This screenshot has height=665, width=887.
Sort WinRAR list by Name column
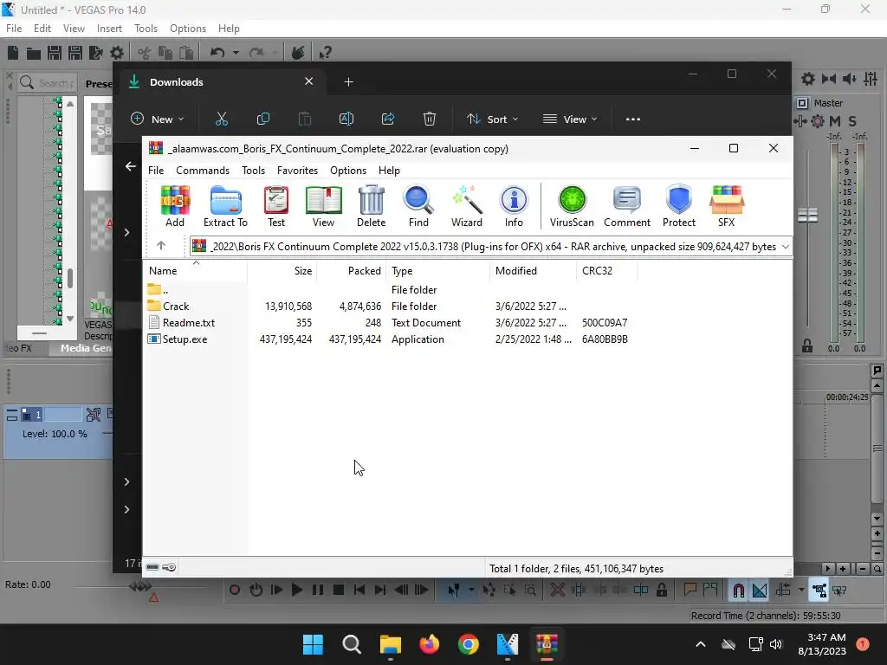click(x=195, y=271)
